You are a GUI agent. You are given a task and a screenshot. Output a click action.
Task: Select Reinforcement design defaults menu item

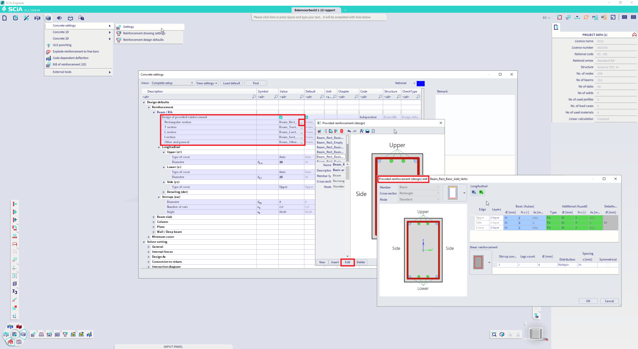coord(143,40)
